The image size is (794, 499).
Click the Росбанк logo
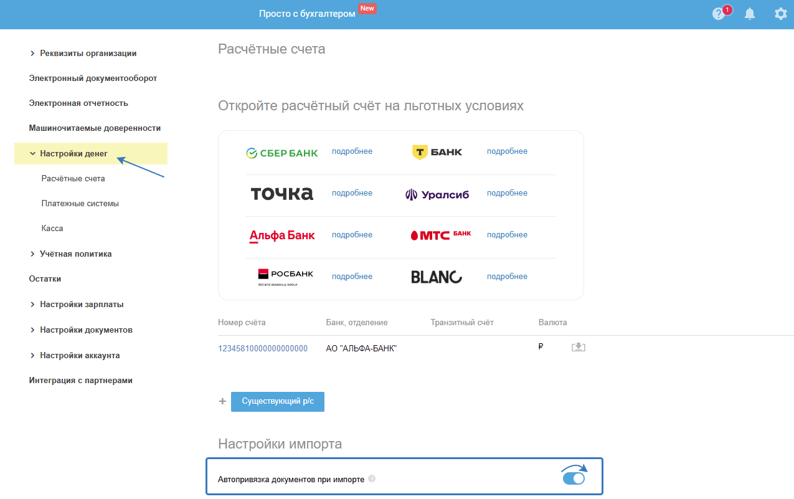point(286,277)
